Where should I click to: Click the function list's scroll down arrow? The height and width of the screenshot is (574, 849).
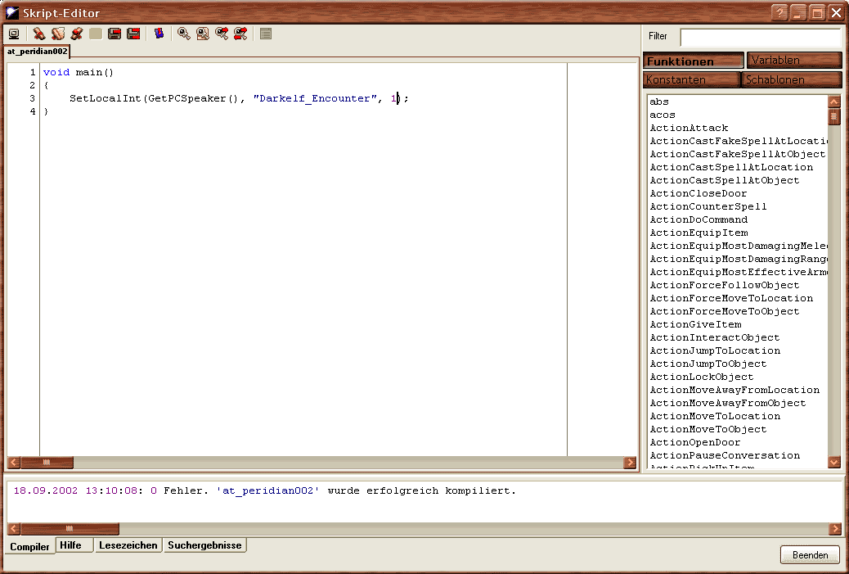(x=834, y=463)
